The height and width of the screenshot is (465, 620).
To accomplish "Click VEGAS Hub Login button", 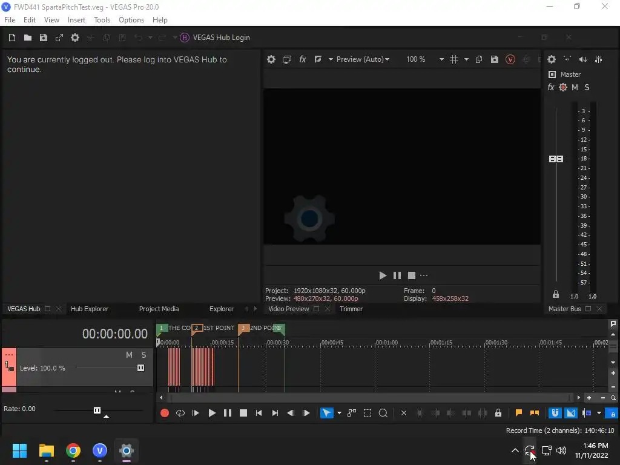I will pos(215,38).
